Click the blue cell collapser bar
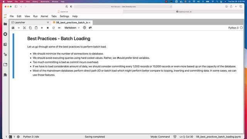 [14, 56]
